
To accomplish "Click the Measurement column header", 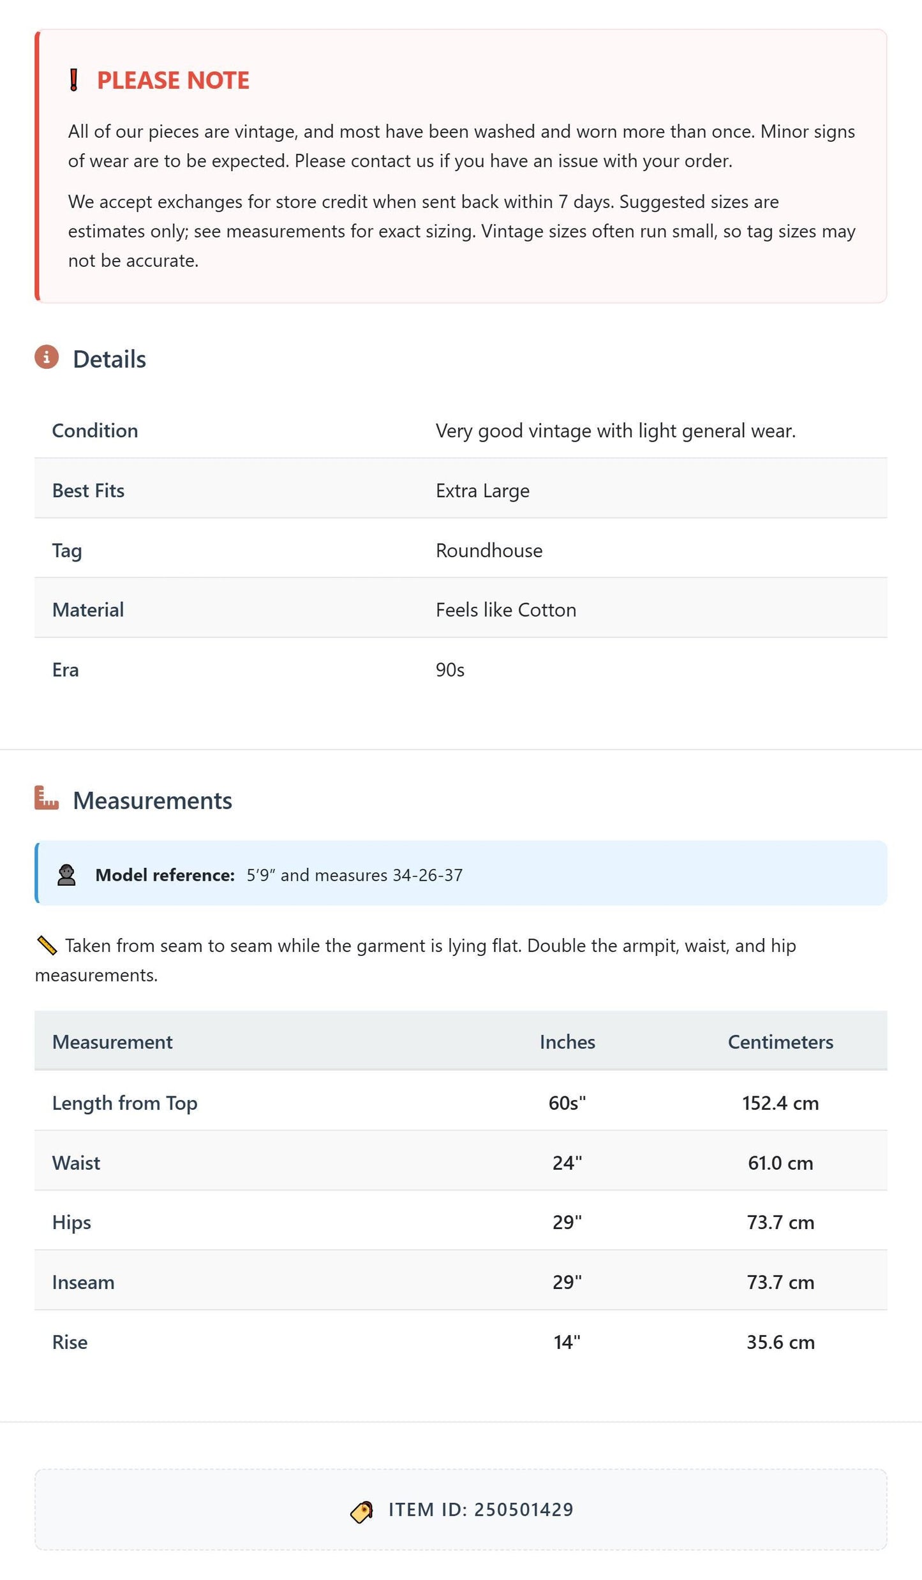I will click(112, 1041).
